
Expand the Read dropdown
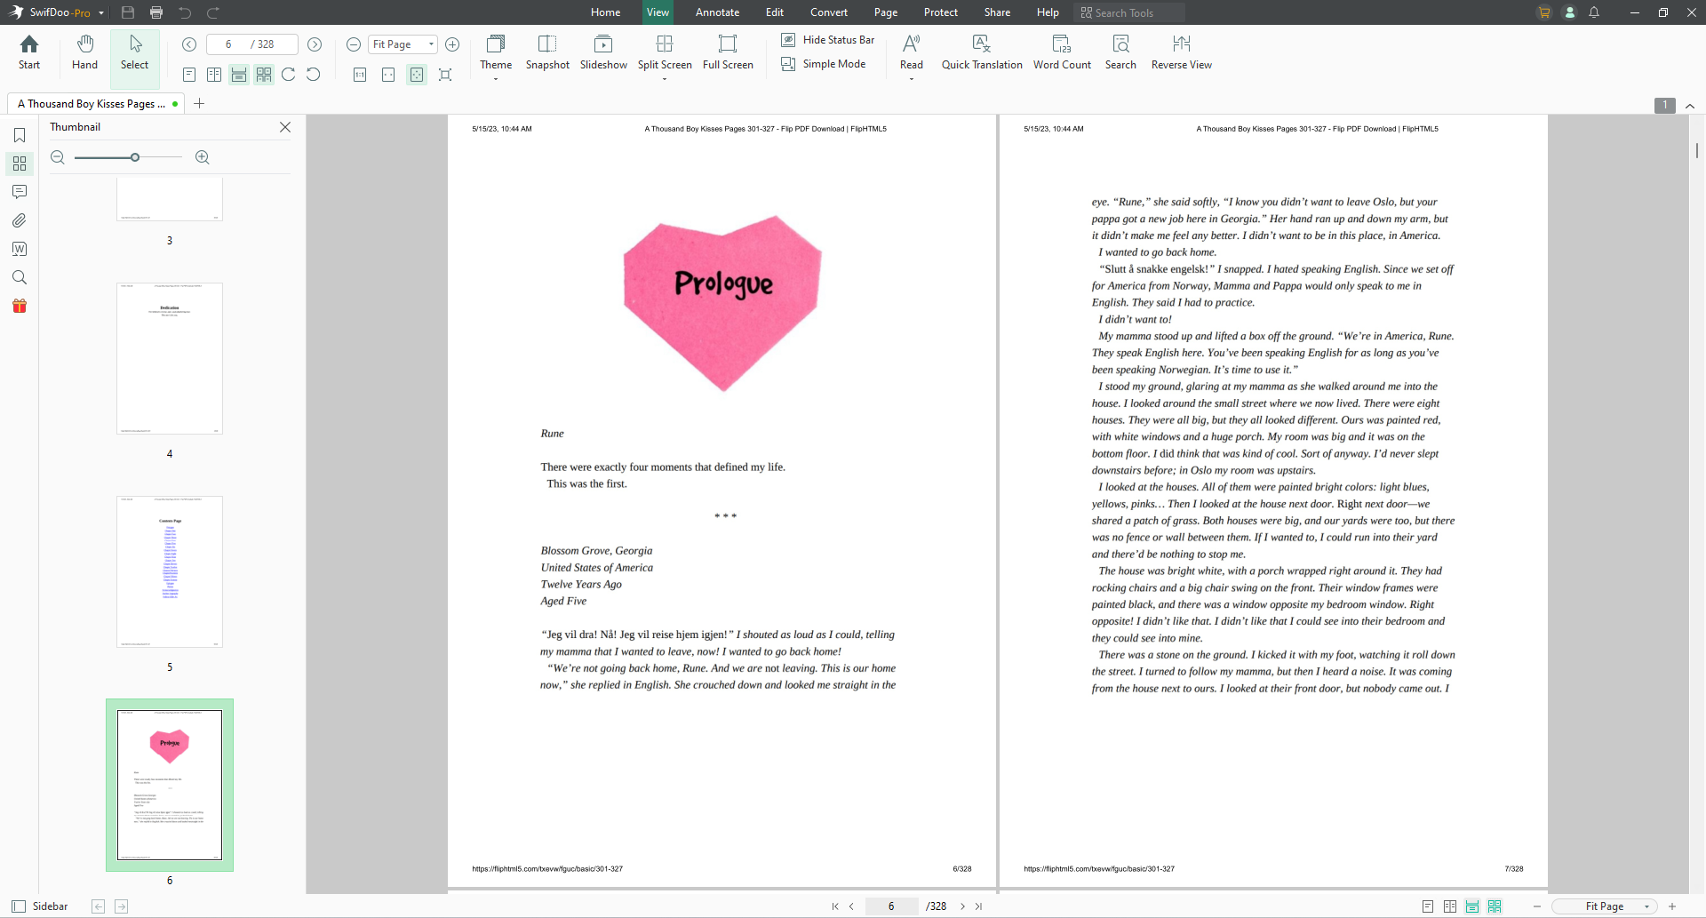coord(912,78)
